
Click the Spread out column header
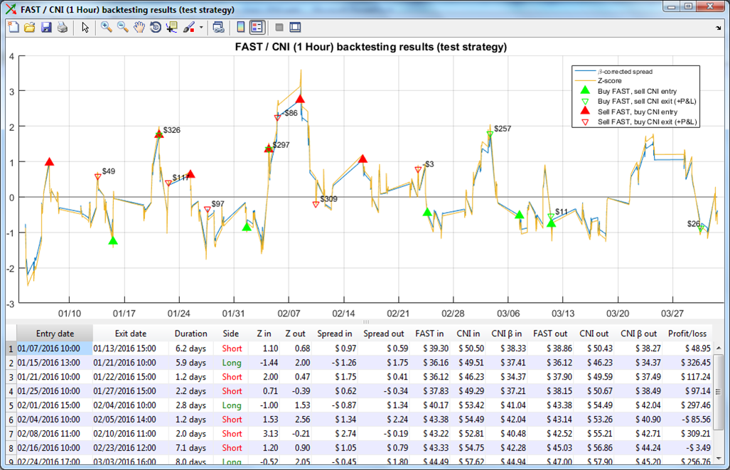384,333
